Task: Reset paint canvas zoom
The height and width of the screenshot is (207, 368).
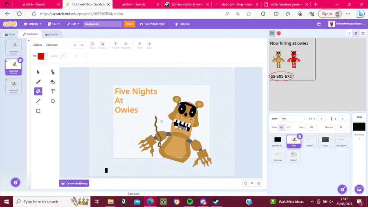Action: (x=252, y=183)
